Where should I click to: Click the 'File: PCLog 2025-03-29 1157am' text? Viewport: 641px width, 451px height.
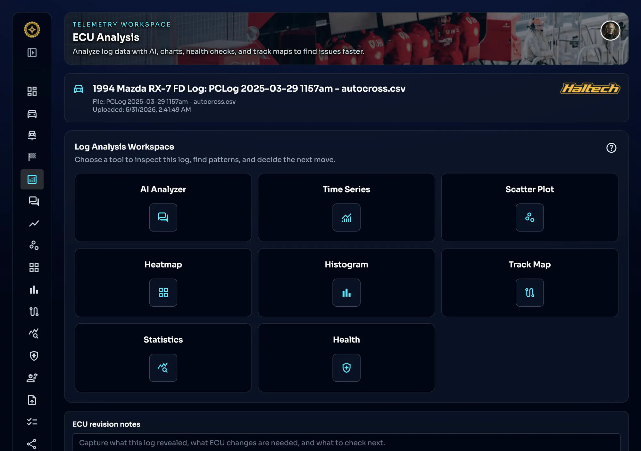point(164,102)
